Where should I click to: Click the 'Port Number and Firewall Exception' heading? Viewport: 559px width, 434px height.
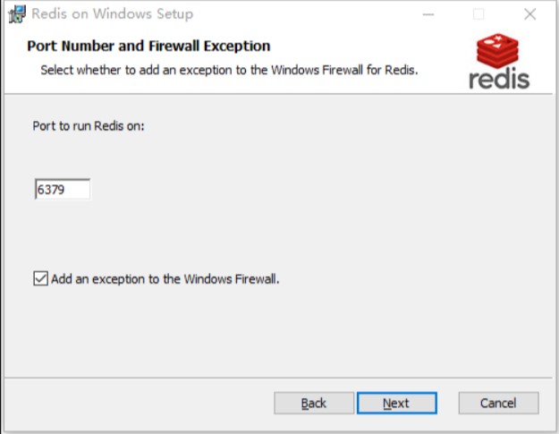(x=148, y=46)
